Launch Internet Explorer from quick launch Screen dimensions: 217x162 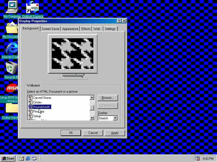point(28,158)
